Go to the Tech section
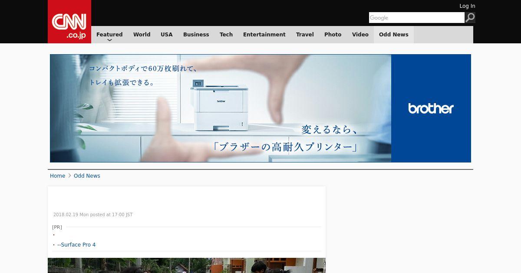Image resolution: width=521 pixels, height=273 pixels. (226, 35)
